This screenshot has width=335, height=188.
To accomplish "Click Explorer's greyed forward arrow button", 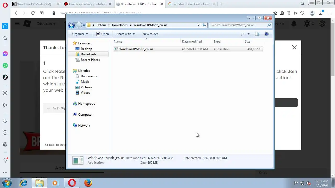I will [79, 25].
